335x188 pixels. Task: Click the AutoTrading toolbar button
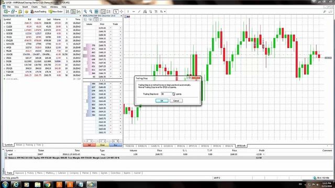38,11
